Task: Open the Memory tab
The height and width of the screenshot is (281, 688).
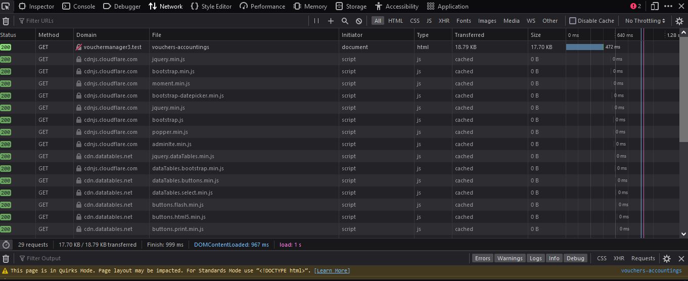Action: point(310,7)
